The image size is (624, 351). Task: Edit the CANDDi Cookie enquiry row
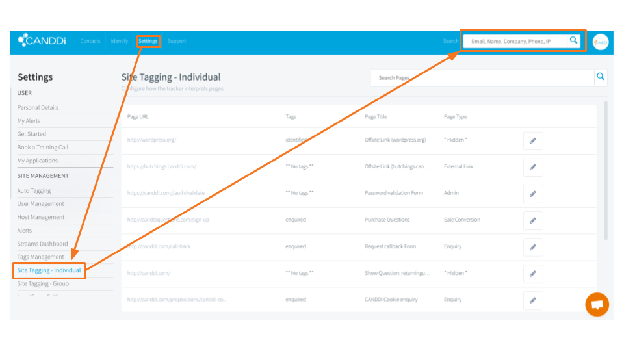click(533, 300)
